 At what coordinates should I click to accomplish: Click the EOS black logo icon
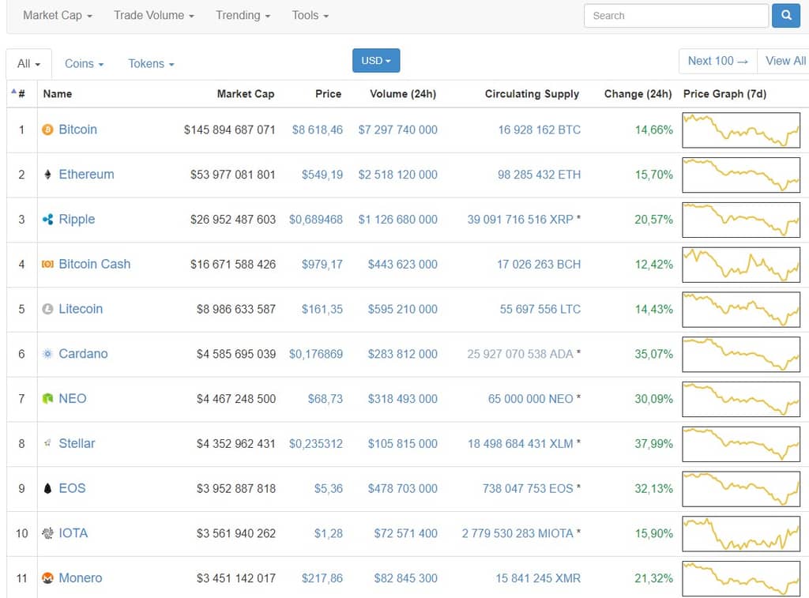coord(47,489)
